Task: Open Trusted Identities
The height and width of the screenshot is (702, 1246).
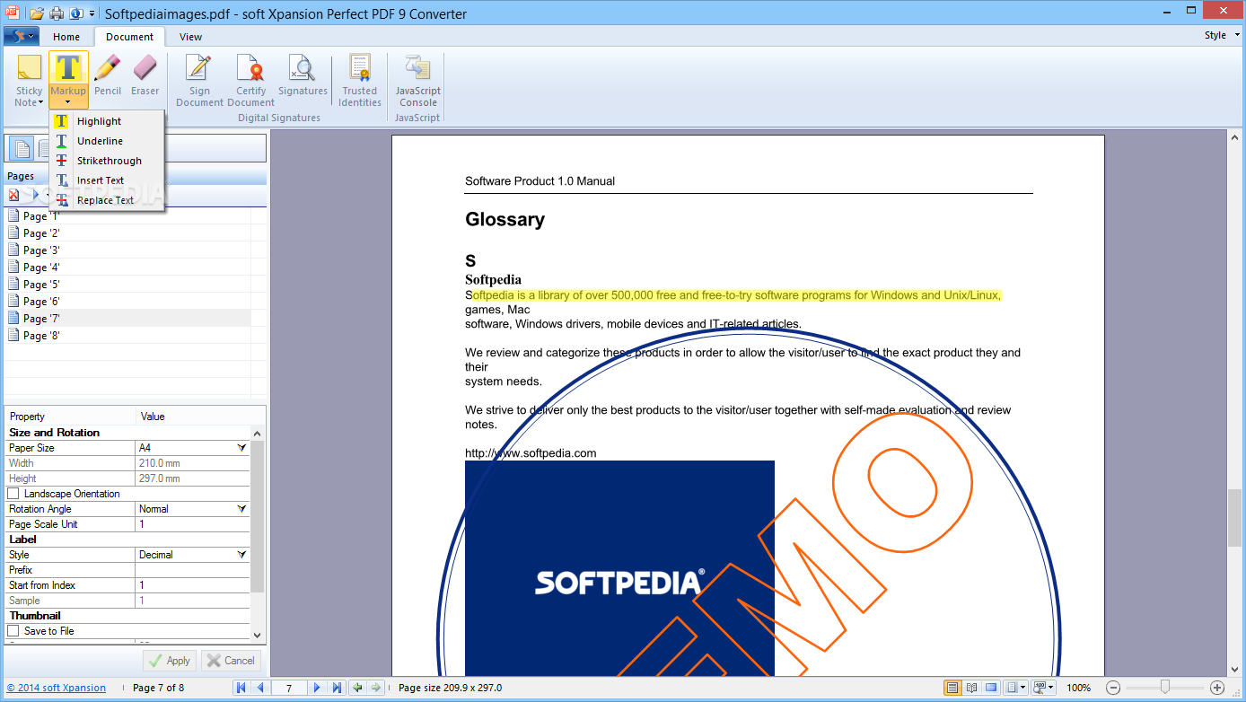Action: pyautogui.click(x=360, y=80)
